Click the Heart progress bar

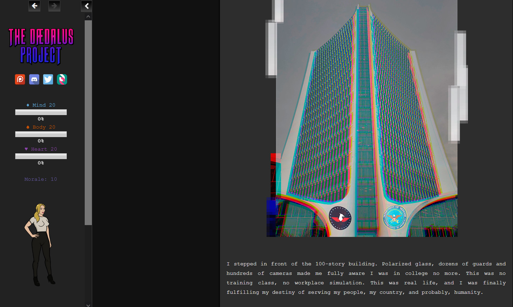41,156
